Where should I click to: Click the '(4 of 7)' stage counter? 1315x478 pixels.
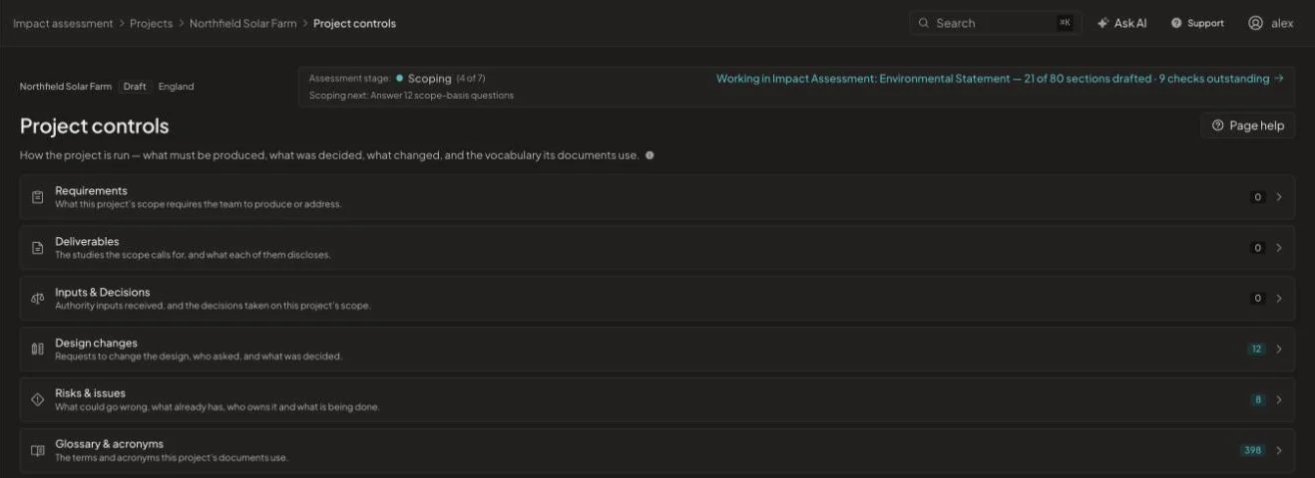point(471,79)
